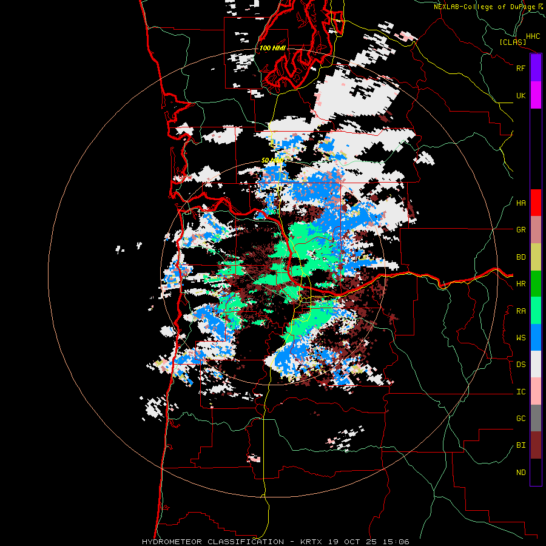The image size is (546, 546).
Task: Select the BD yellow legend block
Action: pos(536,257)
